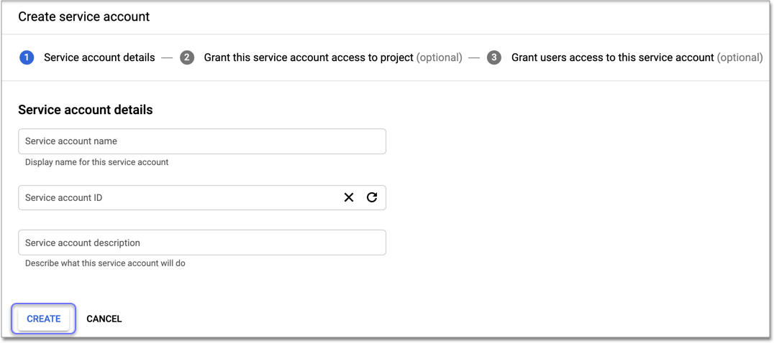Click the 'Create service account' page title
774x343 pixels.
click(x=84, y=17)
